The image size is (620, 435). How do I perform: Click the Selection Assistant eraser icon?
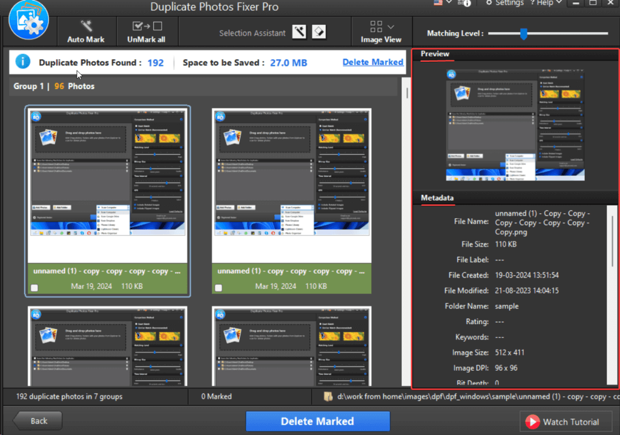click(x=318, y=32)
